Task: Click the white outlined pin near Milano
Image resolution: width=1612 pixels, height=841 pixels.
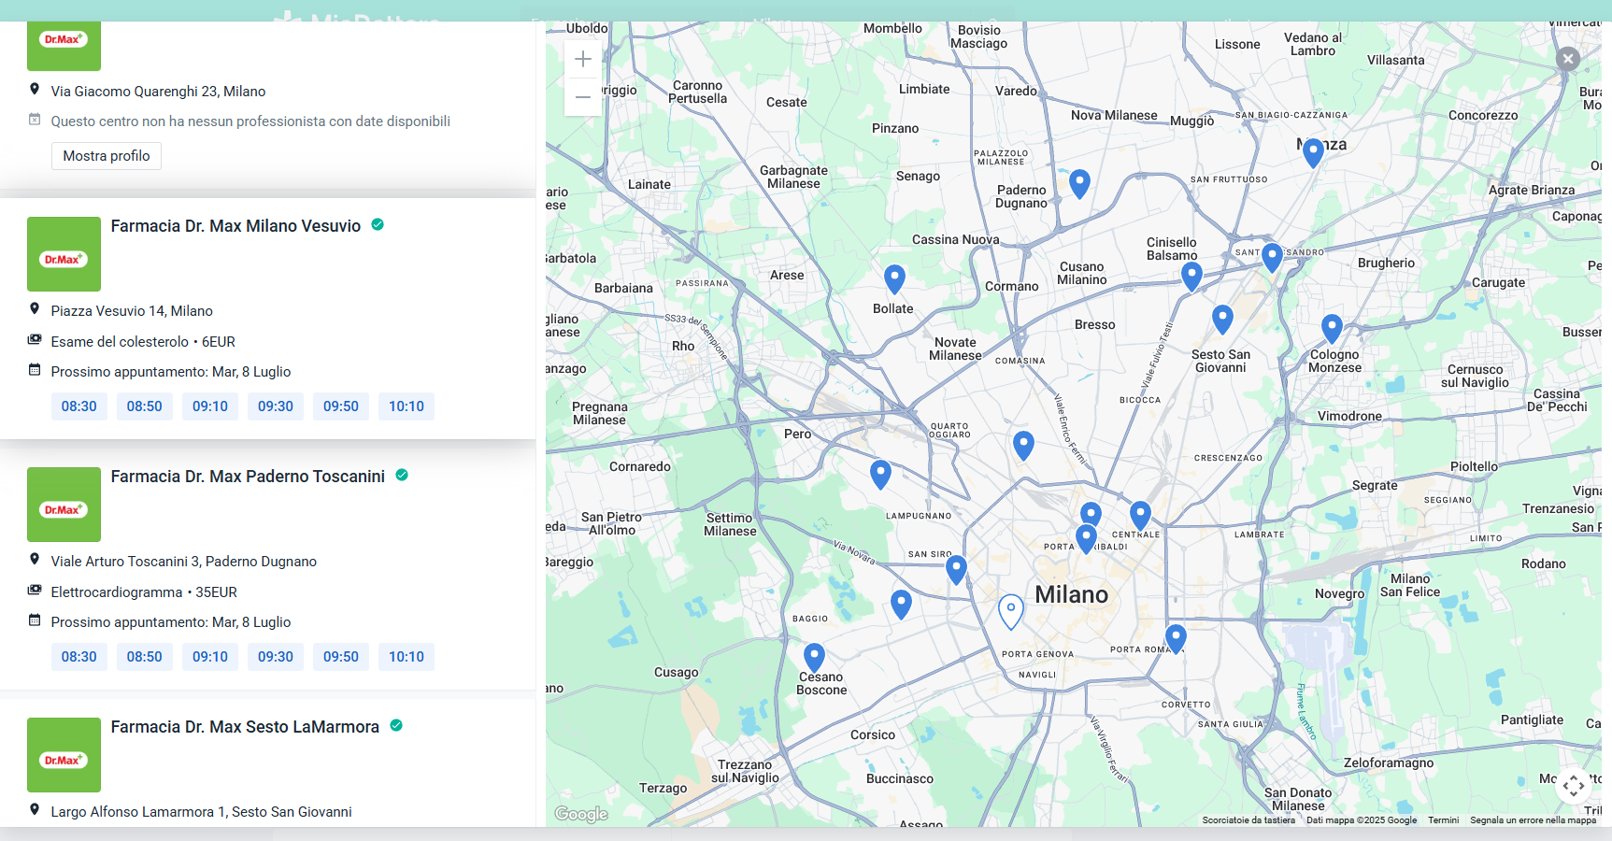Action: pyautogui.click(x=1010, y=613)
